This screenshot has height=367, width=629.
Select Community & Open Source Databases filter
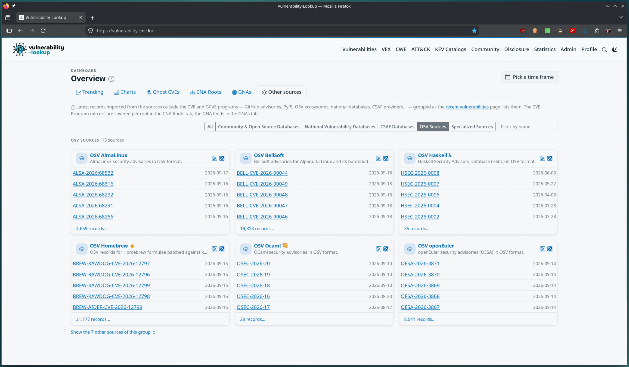click(x=259, y=127)
